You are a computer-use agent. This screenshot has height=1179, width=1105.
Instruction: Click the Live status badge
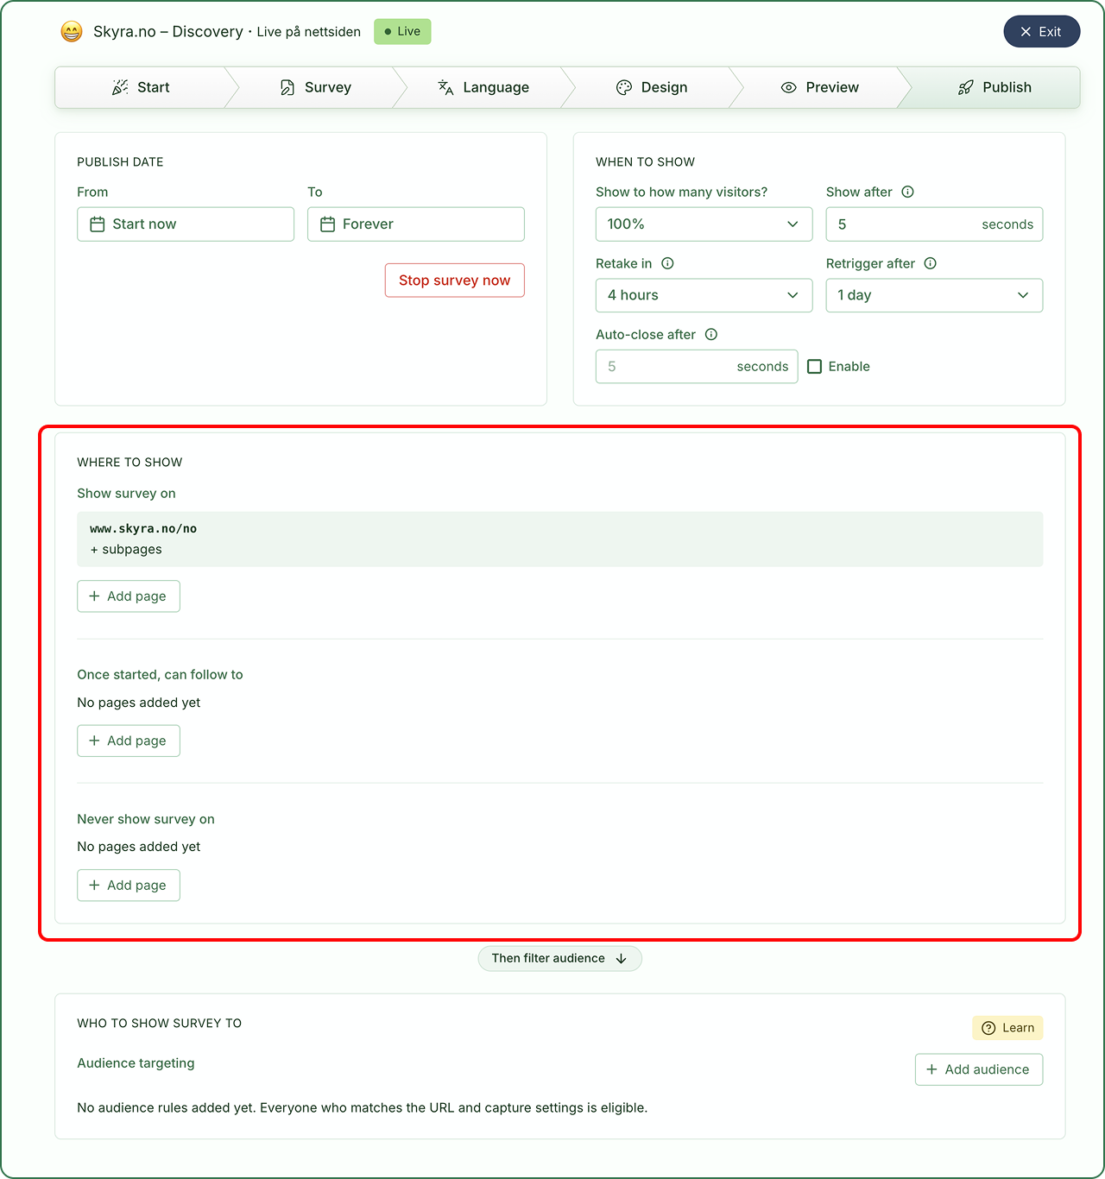[402, 32]
